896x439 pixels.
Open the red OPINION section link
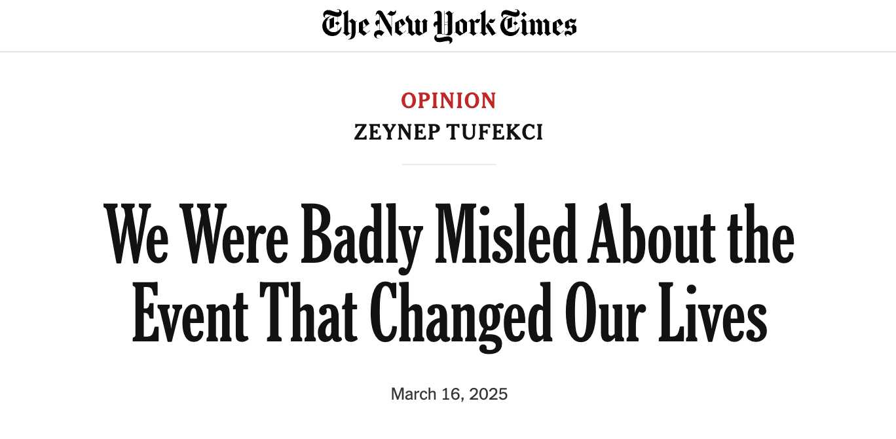[449, 101]
